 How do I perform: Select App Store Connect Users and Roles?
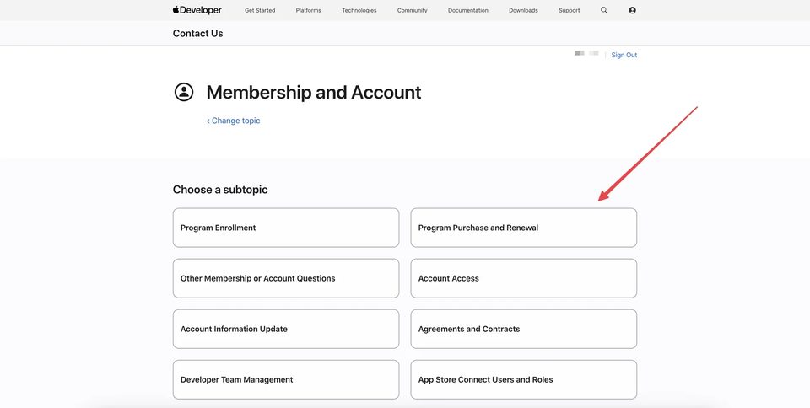[524, 379]
